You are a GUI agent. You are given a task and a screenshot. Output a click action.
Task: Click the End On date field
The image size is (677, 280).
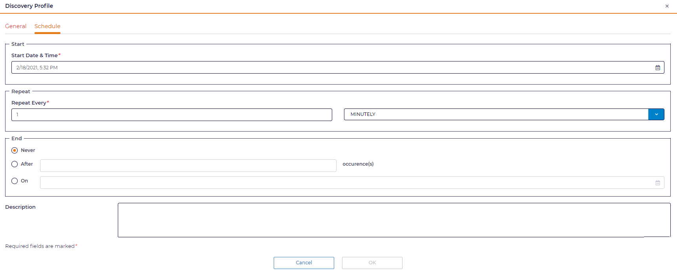pos(352,182)
